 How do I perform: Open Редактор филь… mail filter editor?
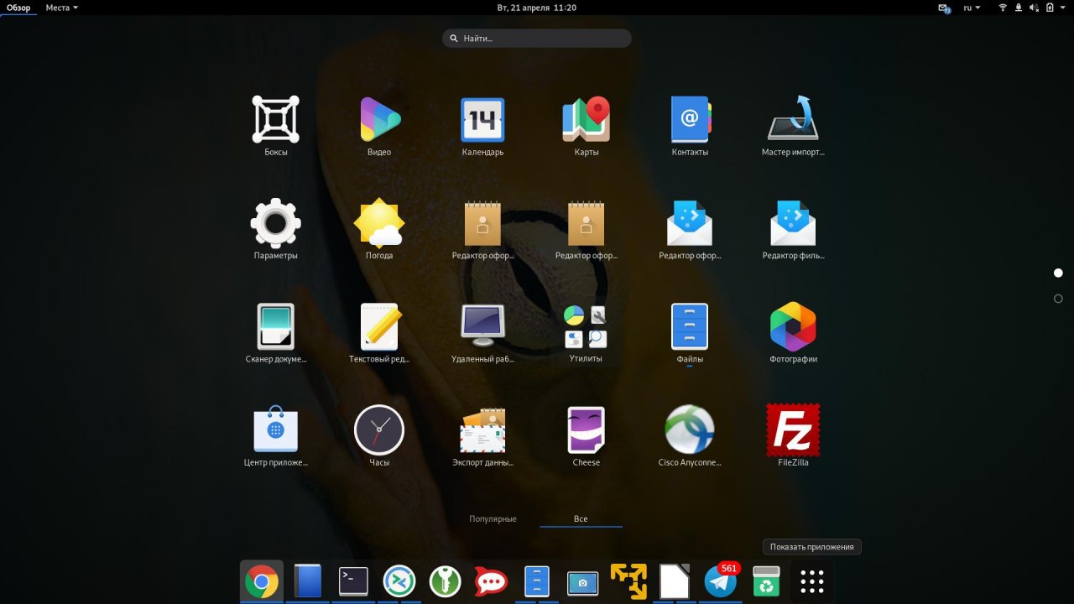[x=793, y=229]
